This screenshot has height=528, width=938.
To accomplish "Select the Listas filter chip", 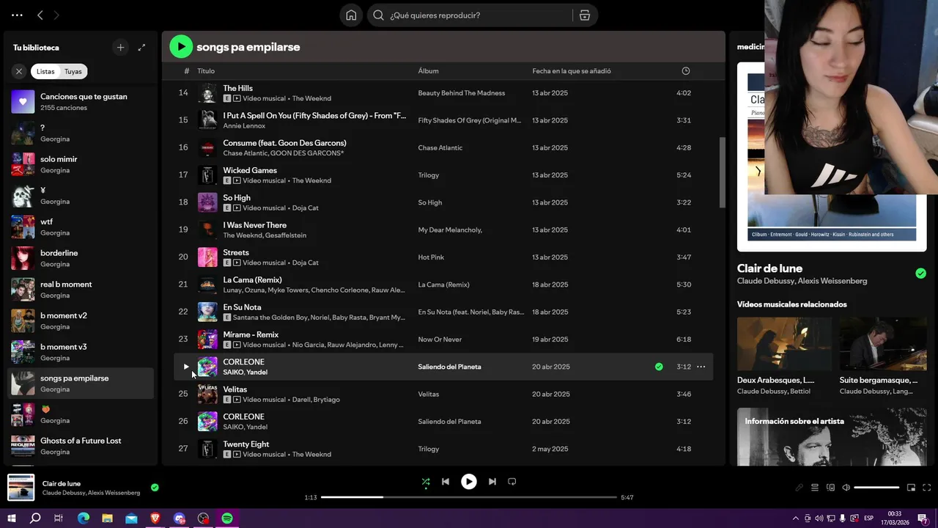I will (45, 71).
